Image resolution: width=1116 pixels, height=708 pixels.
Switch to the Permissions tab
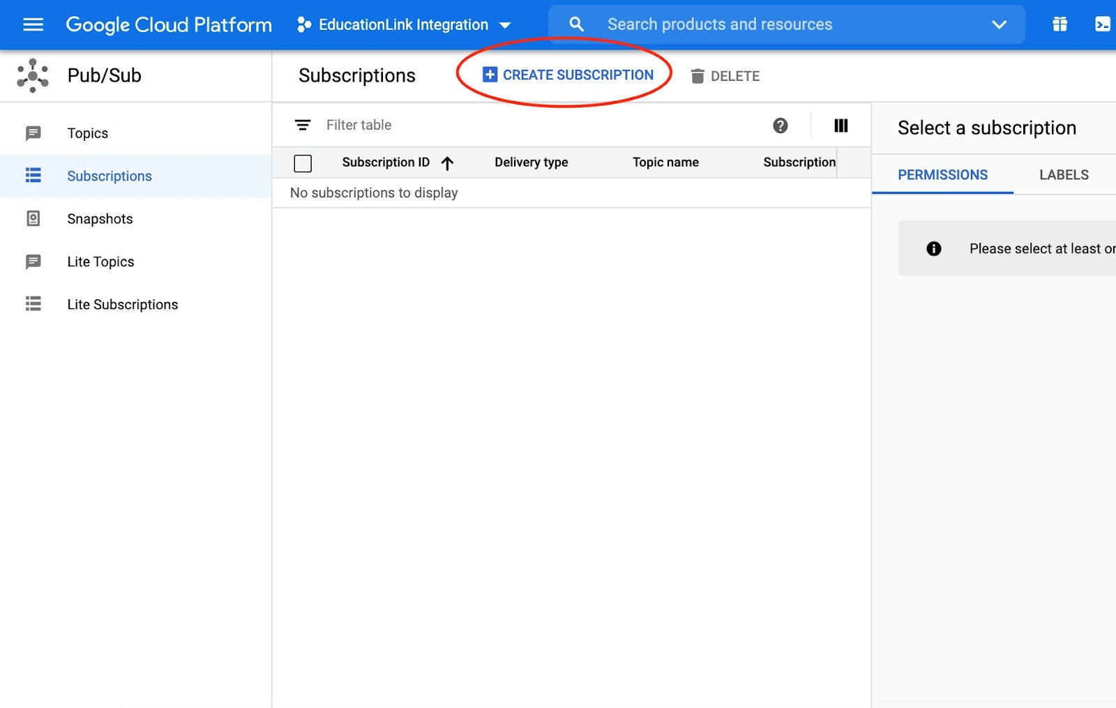943,175
